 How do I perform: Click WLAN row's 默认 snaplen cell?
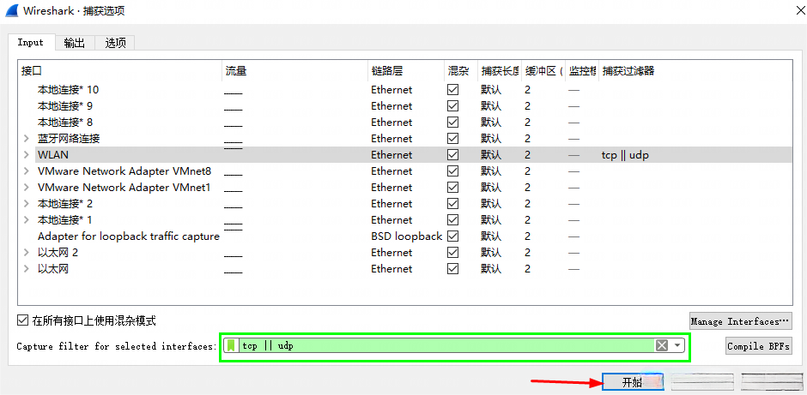491,155
